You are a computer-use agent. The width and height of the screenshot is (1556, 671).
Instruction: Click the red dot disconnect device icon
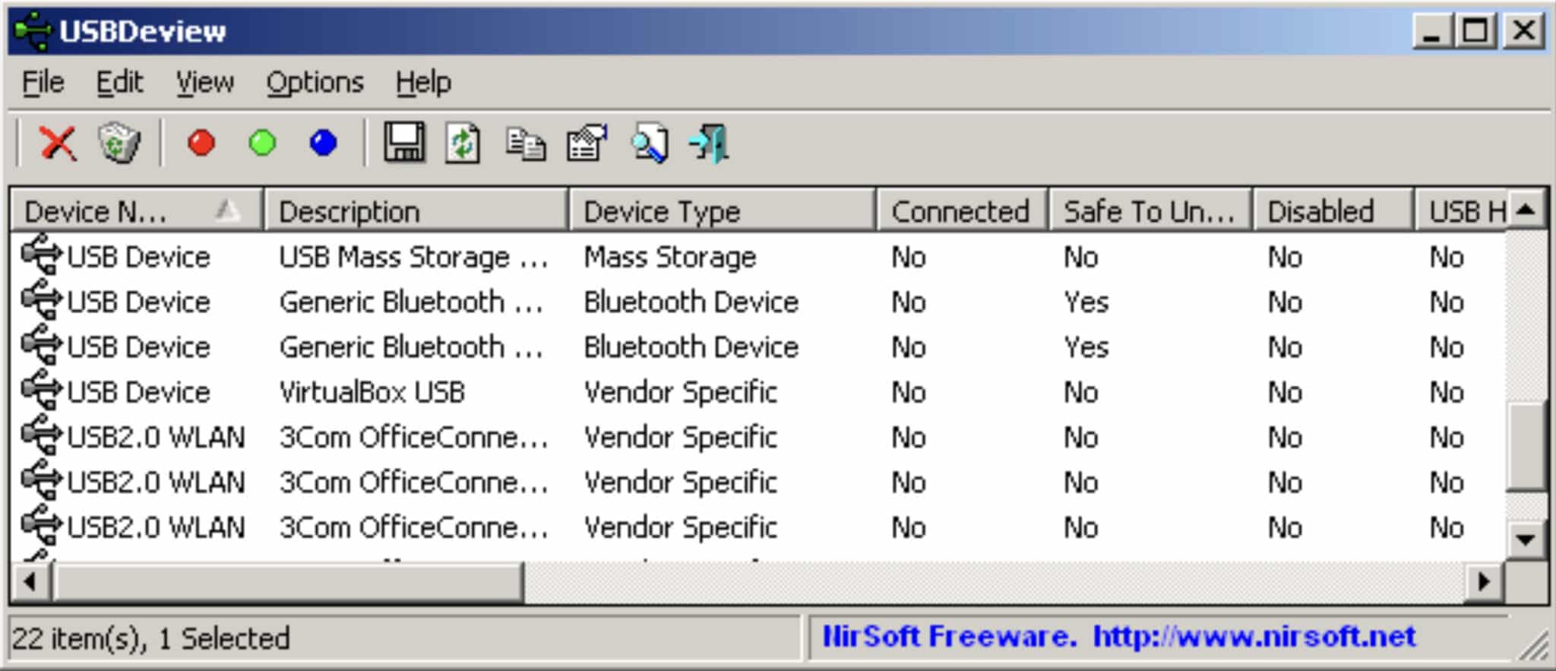[201, 143]
